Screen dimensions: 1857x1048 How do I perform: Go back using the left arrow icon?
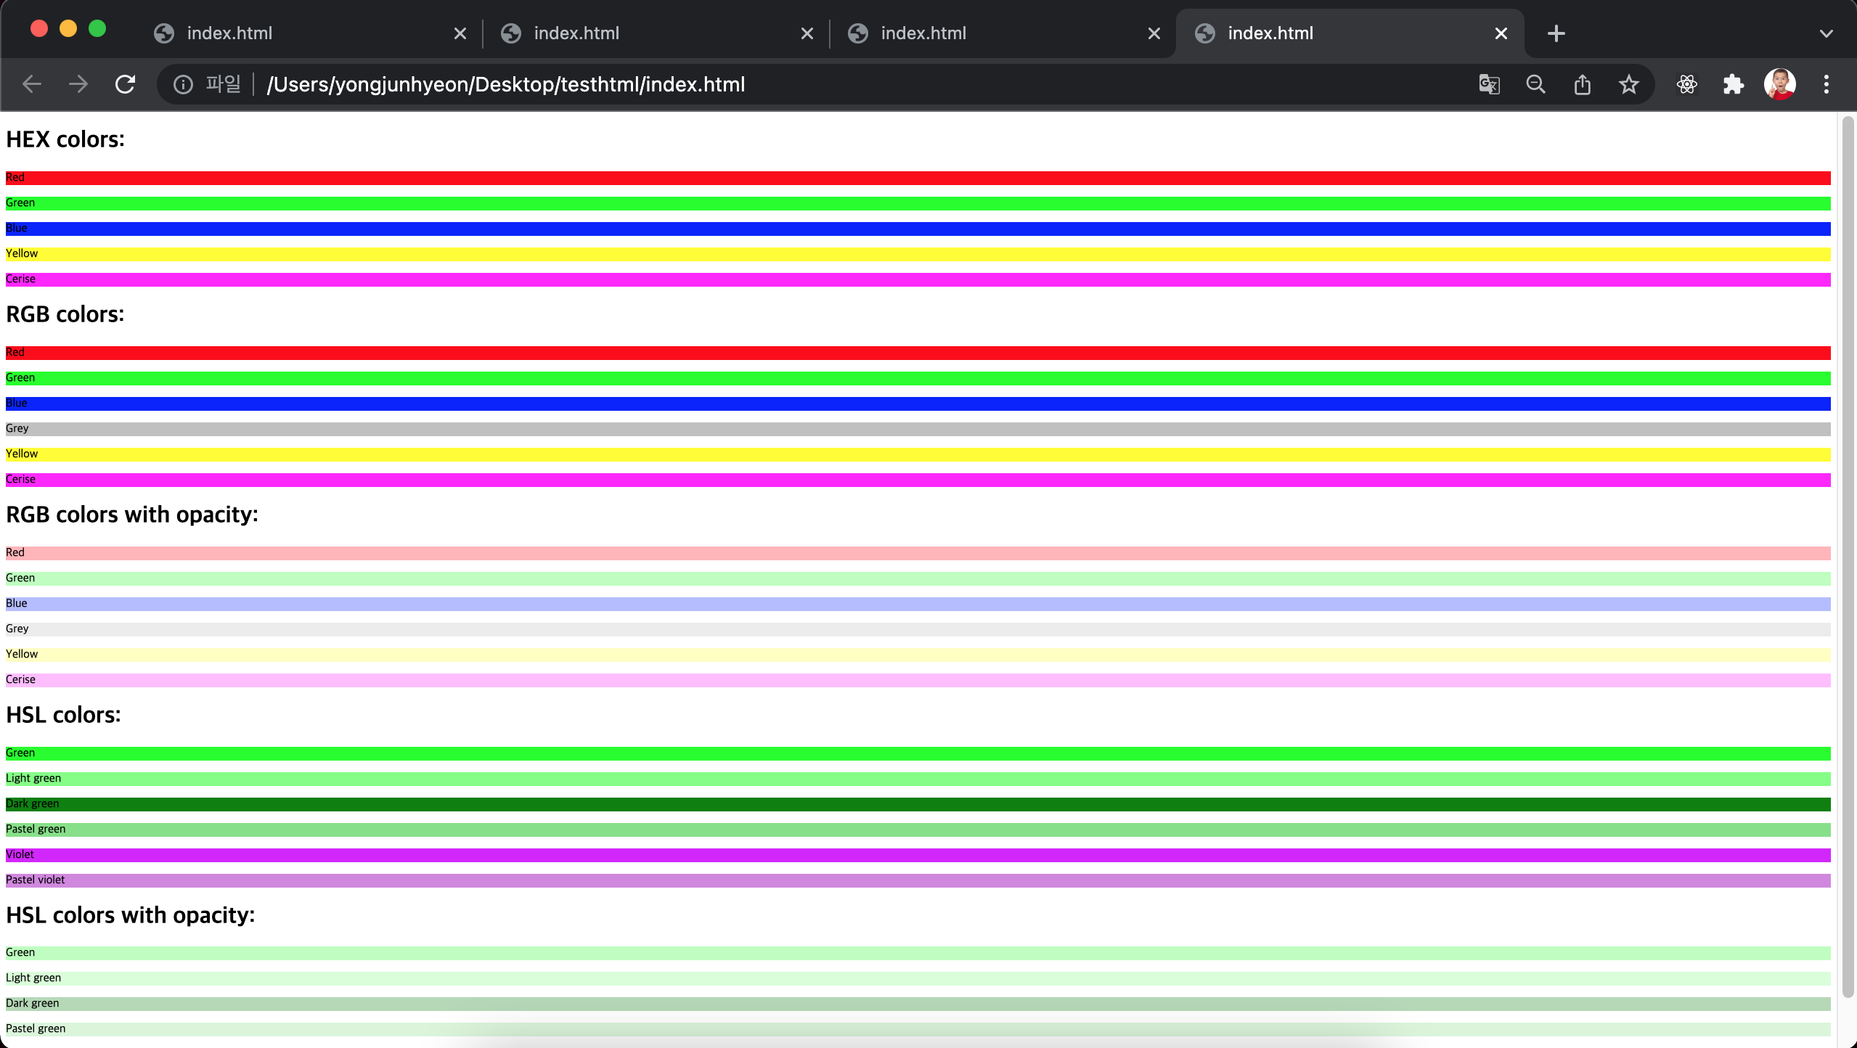pyautogui.click(x=32, y=84)
